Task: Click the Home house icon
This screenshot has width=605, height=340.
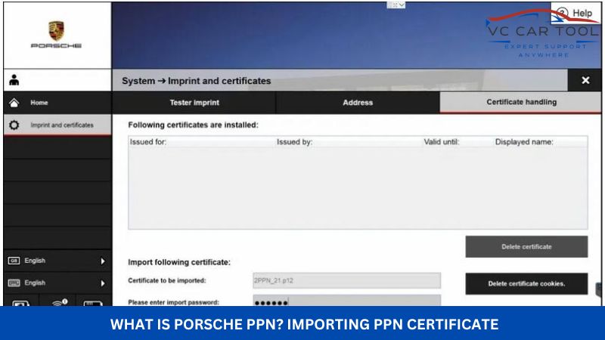Action: click(x=14, y=103)
